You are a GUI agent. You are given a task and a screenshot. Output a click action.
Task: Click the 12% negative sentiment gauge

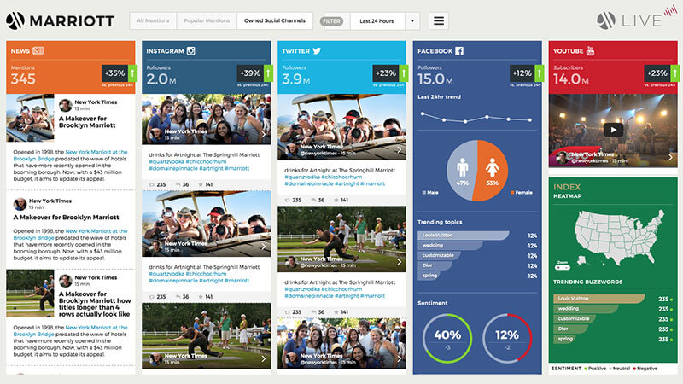(x=507, y=338)
